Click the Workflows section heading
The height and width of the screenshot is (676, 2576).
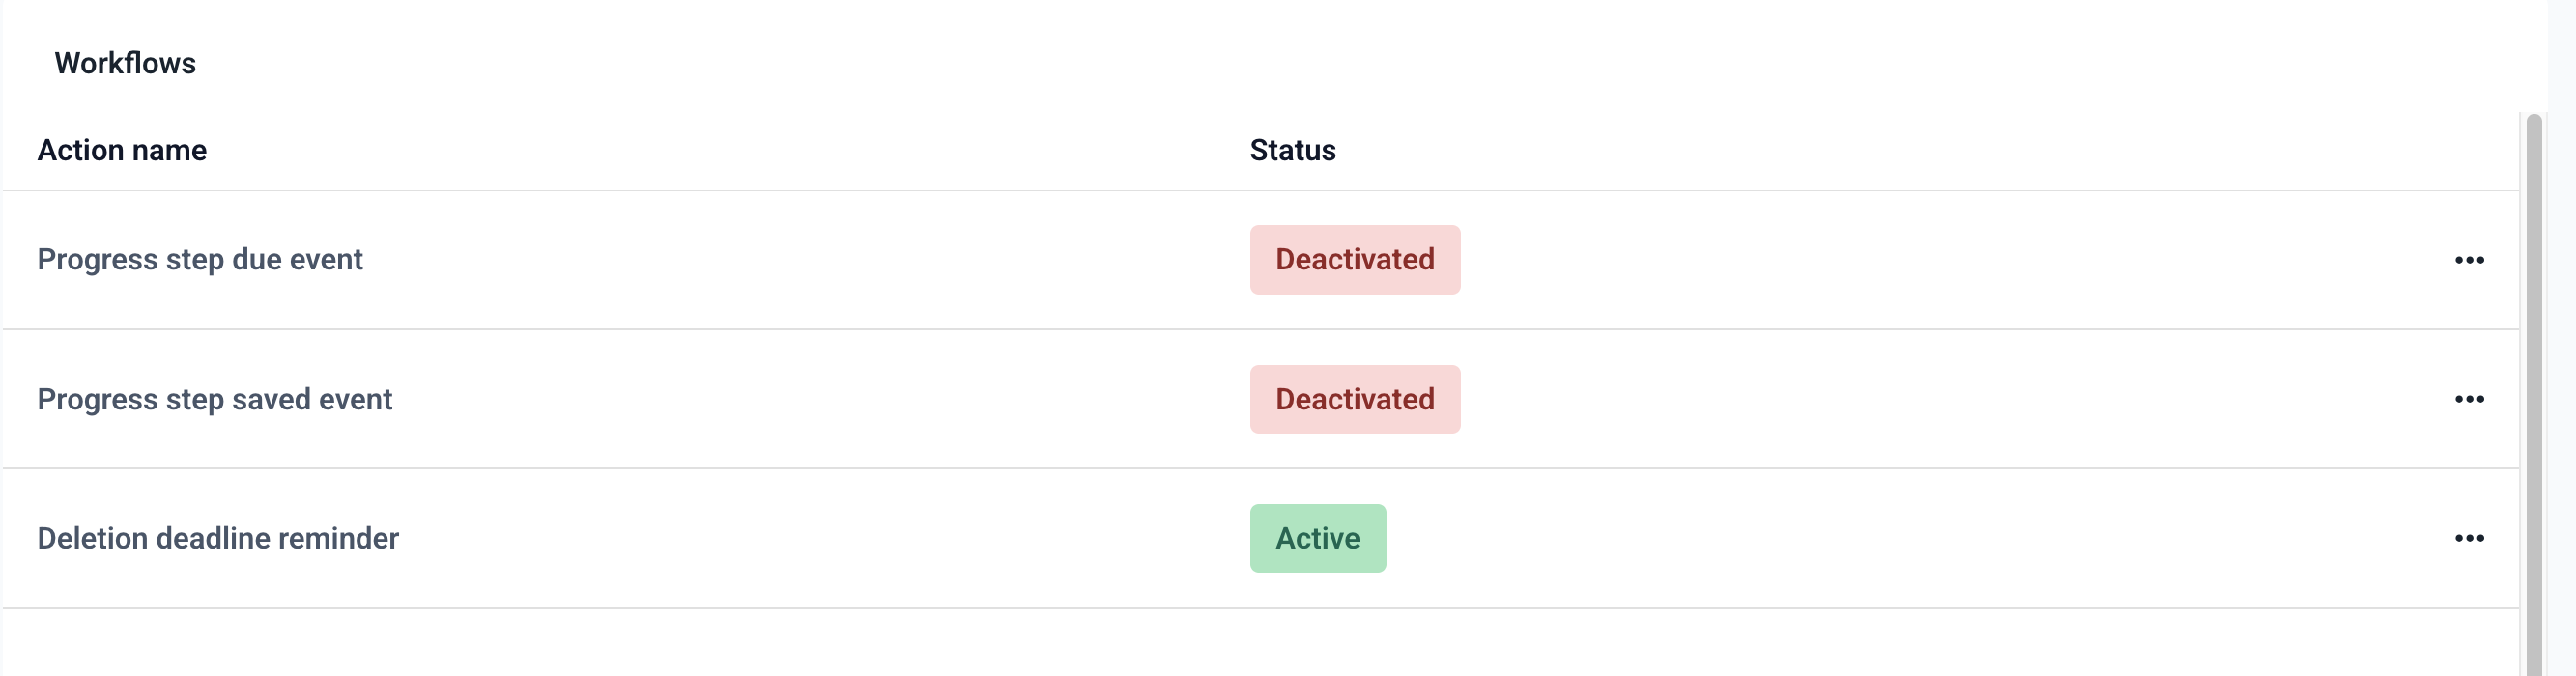pyautogui.click(x=125, y=63)
